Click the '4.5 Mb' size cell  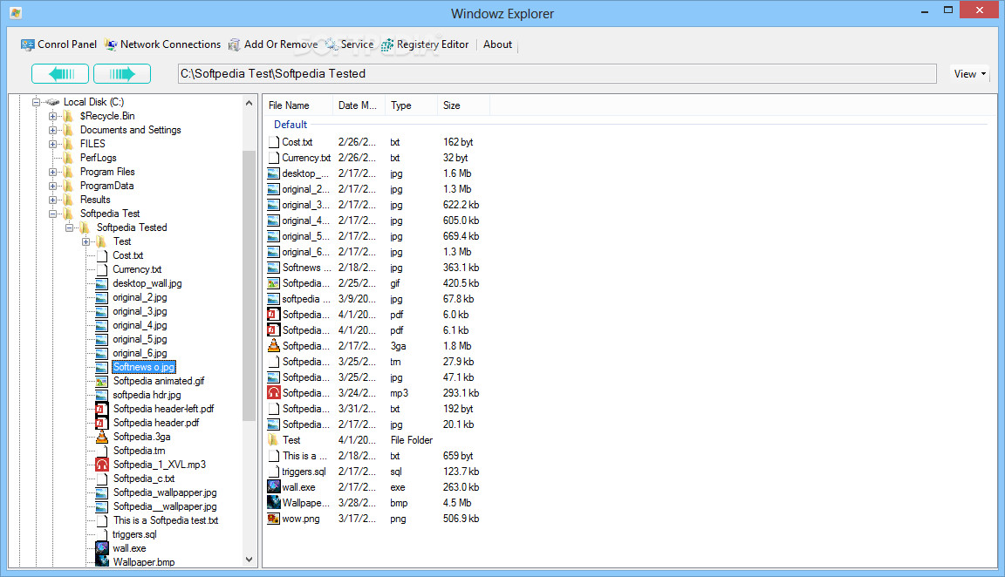pos(457,503)
